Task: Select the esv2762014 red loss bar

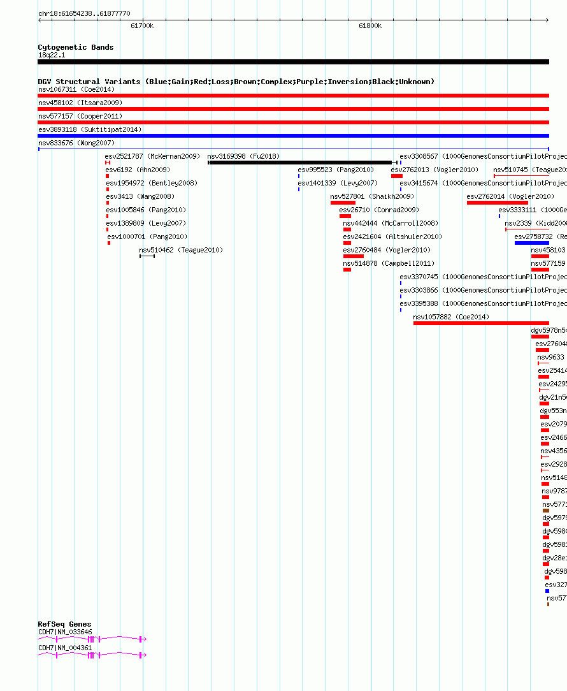Action: (x=498, y=203)
